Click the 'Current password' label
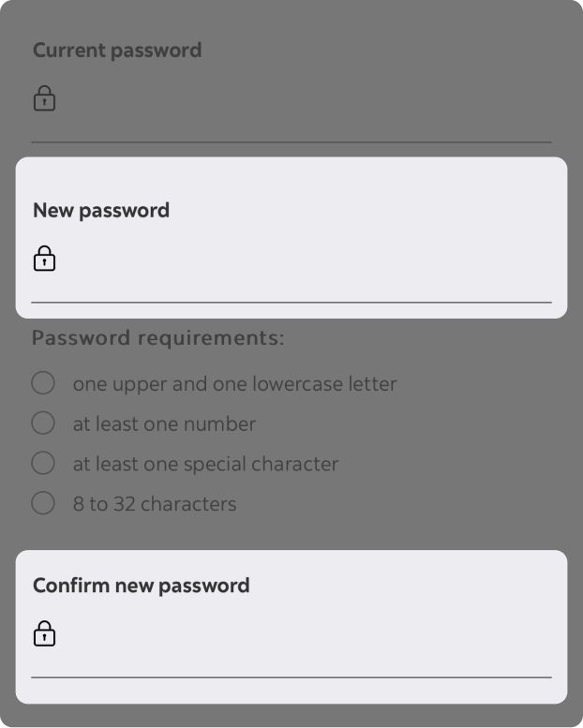This screenshot has height=728, width=583. click(117, 50)
